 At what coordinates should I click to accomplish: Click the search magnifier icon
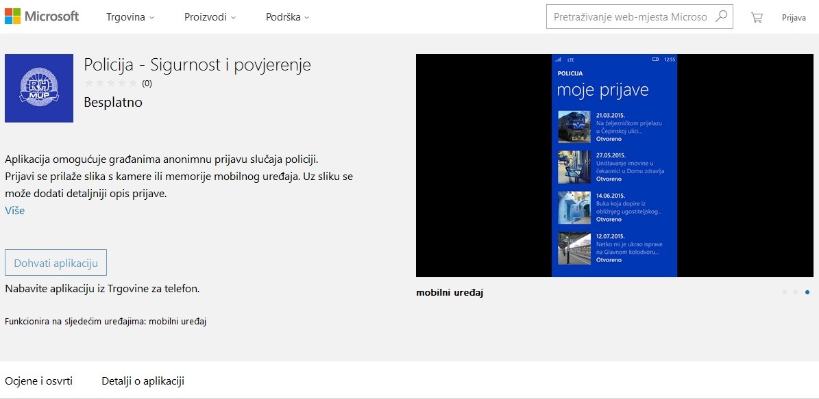coord(721,16)
